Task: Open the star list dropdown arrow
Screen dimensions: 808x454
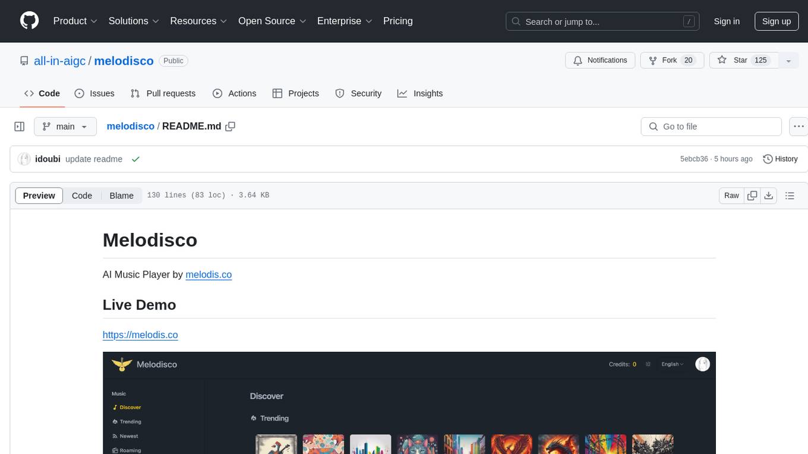Action: [788, 61]
